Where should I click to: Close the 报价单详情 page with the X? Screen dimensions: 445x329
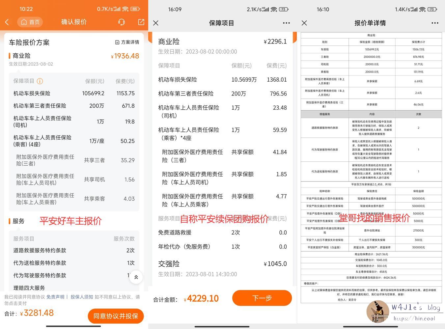304,23
